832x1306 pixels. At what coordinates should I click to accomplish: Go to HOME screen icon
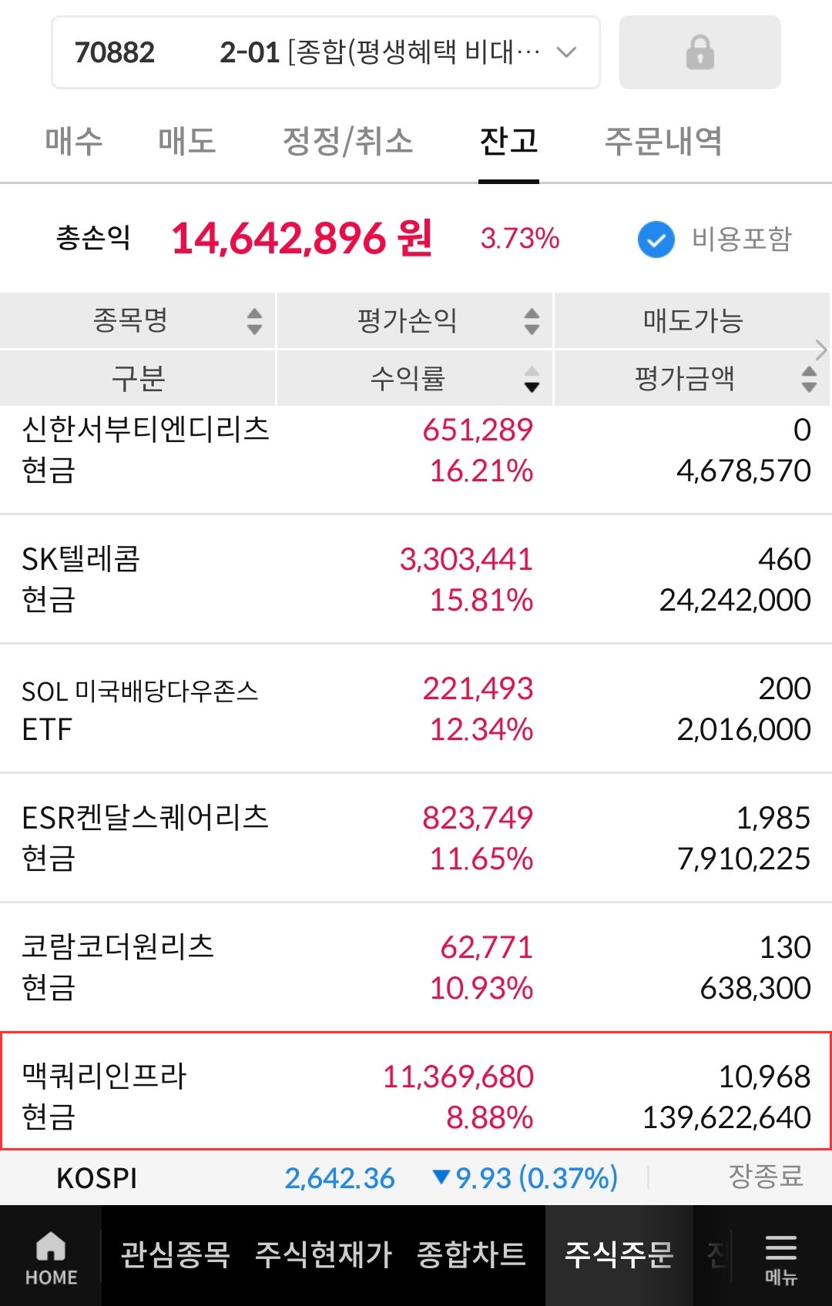(51, 1257)
